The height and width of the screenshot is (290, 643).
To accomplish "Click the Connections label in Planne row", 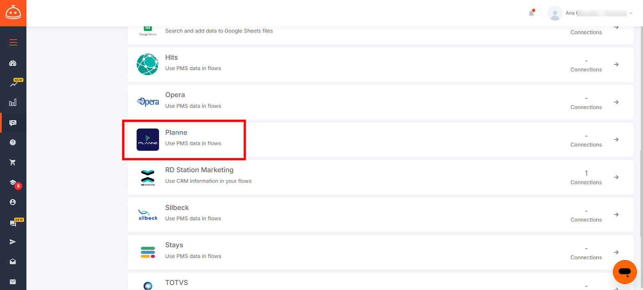I will (x=586, y=145).
